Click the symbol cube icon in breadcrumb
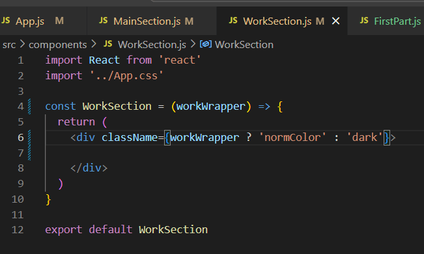 [x=206, y=44]
